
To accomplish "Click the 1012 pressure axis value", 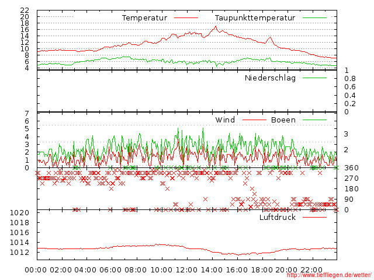I will 19,253.
